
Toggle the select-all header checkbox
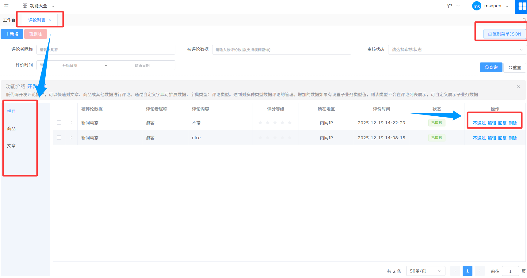click(59, 109)
